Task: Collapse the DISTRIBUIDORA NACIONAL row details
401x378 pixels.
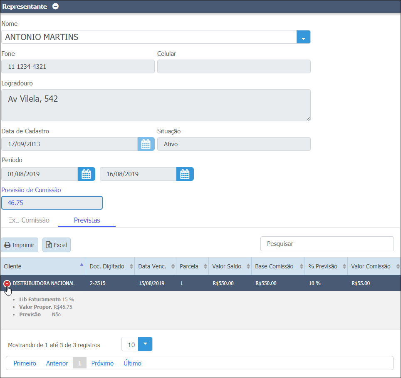Action: tap(7, 283)
